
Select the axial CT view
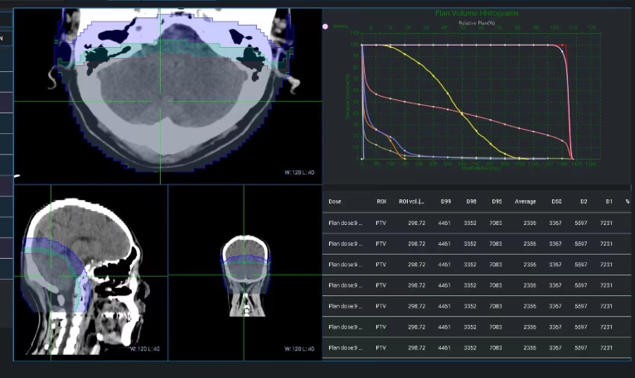168,96
